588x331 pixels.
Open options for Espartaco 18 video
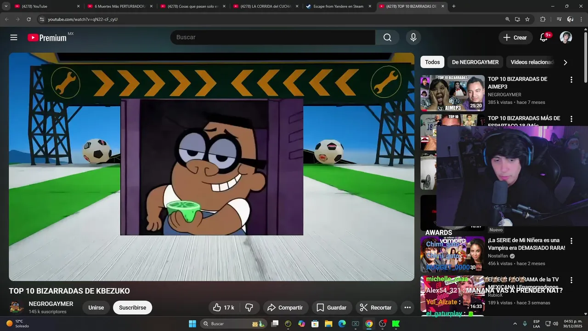click(x=571, y=119)
